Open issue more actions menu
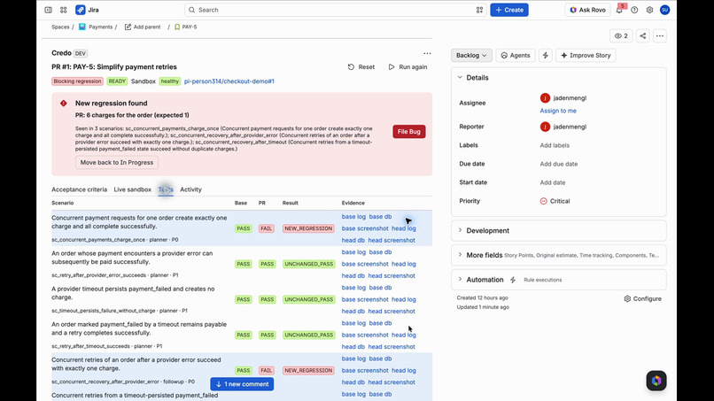Image resolution: width=714 pixels, height=401 pixels. pos(660,36)
